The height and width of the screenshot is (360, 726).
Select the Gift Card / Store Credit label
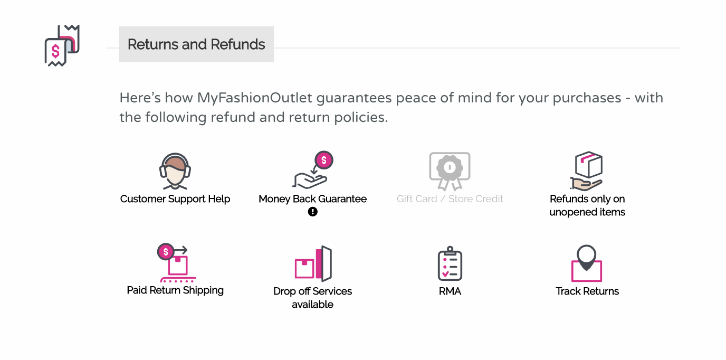[x=450, y=199]
